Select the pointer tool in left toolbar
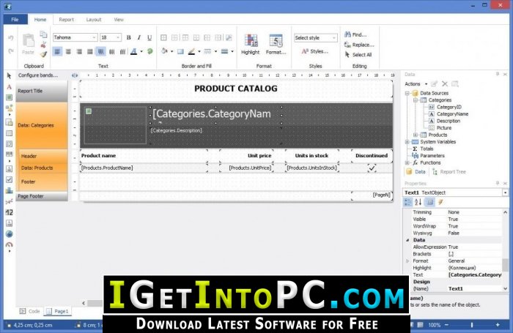The height and width of the screenshot is (333, 513). (x=9, y=75)
